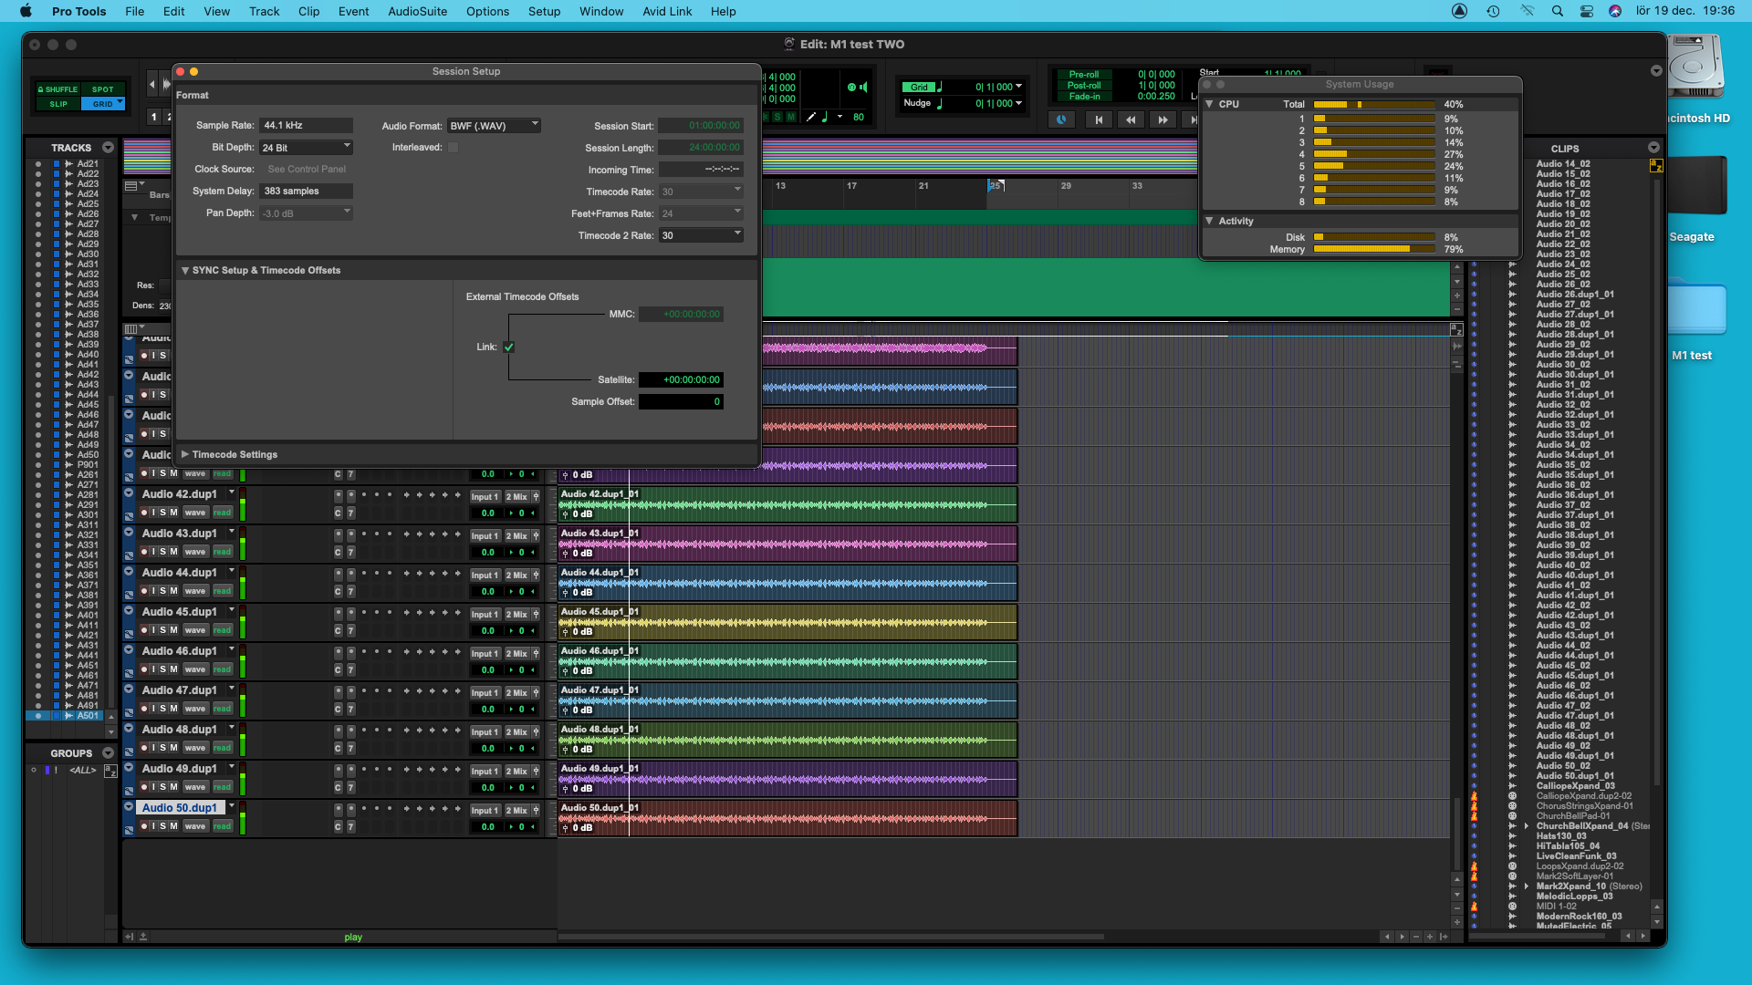The width and height of the screenshot is (1752, 985).
Task: Click the Sample Offset input field
Action: 681,402
